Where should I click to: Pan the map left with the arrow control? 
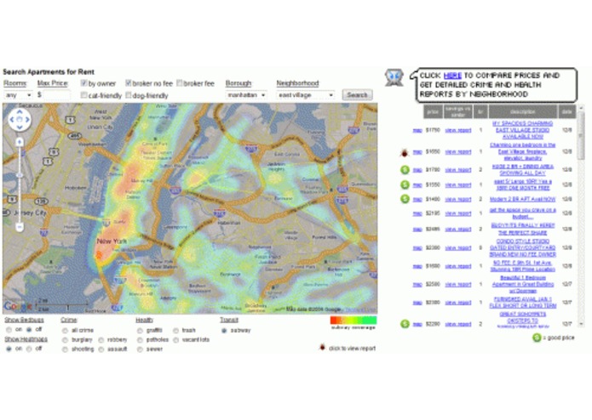(x=12, y=119)
